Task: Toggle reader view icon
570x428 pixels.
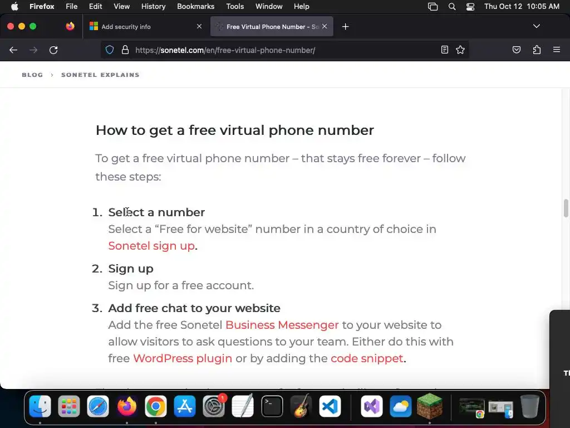Action: click(444, 50)
